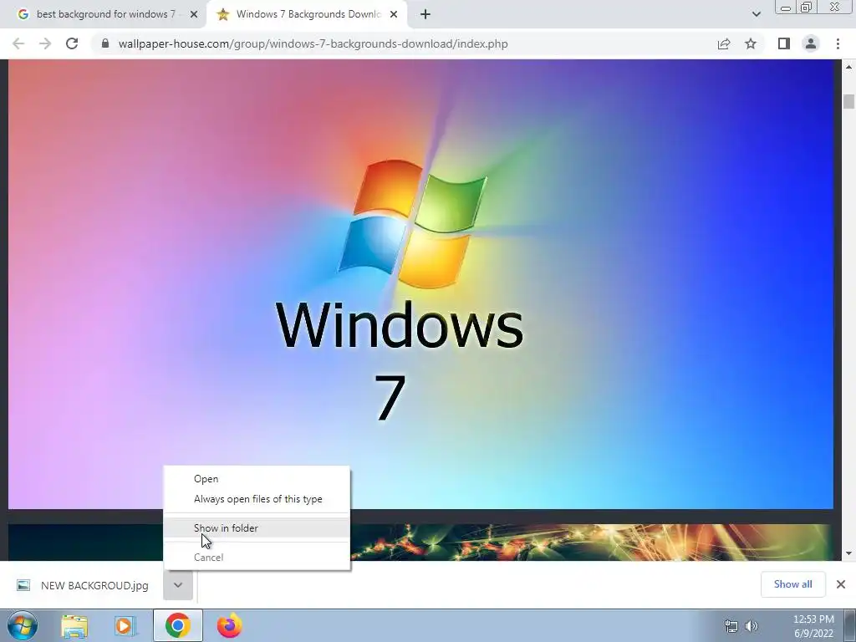Toggle the download item options chevron
The image size is (856, 642).
click(178, 585)
